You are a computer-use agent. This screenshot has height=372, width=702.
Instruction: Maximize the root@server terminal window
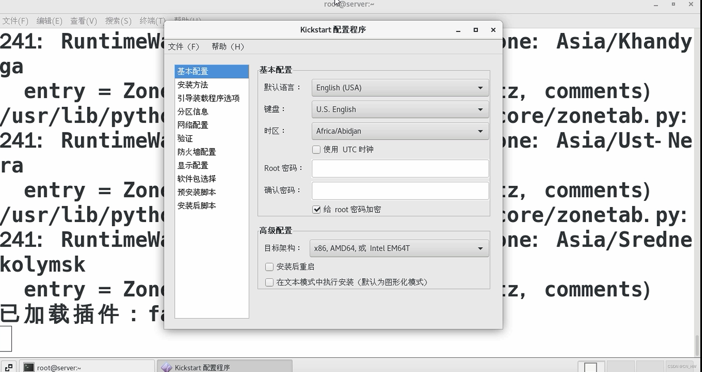(x=673, y=4)
